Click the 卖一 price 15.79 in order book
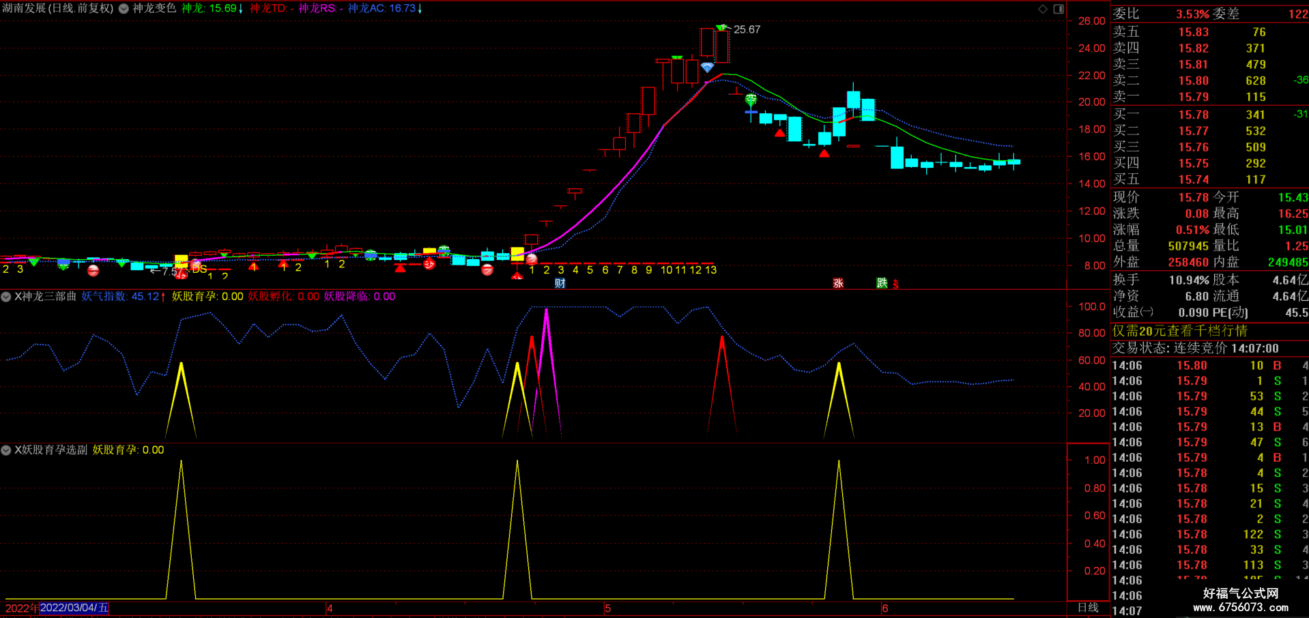This screenshot has width=1309, height=618. point(1193,97)
